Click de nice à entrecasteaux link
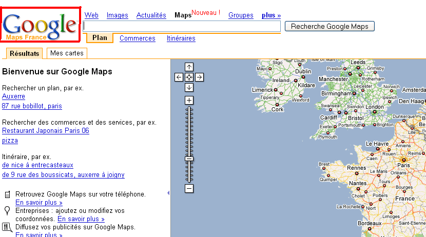426x237 pixels. point(38,165)
